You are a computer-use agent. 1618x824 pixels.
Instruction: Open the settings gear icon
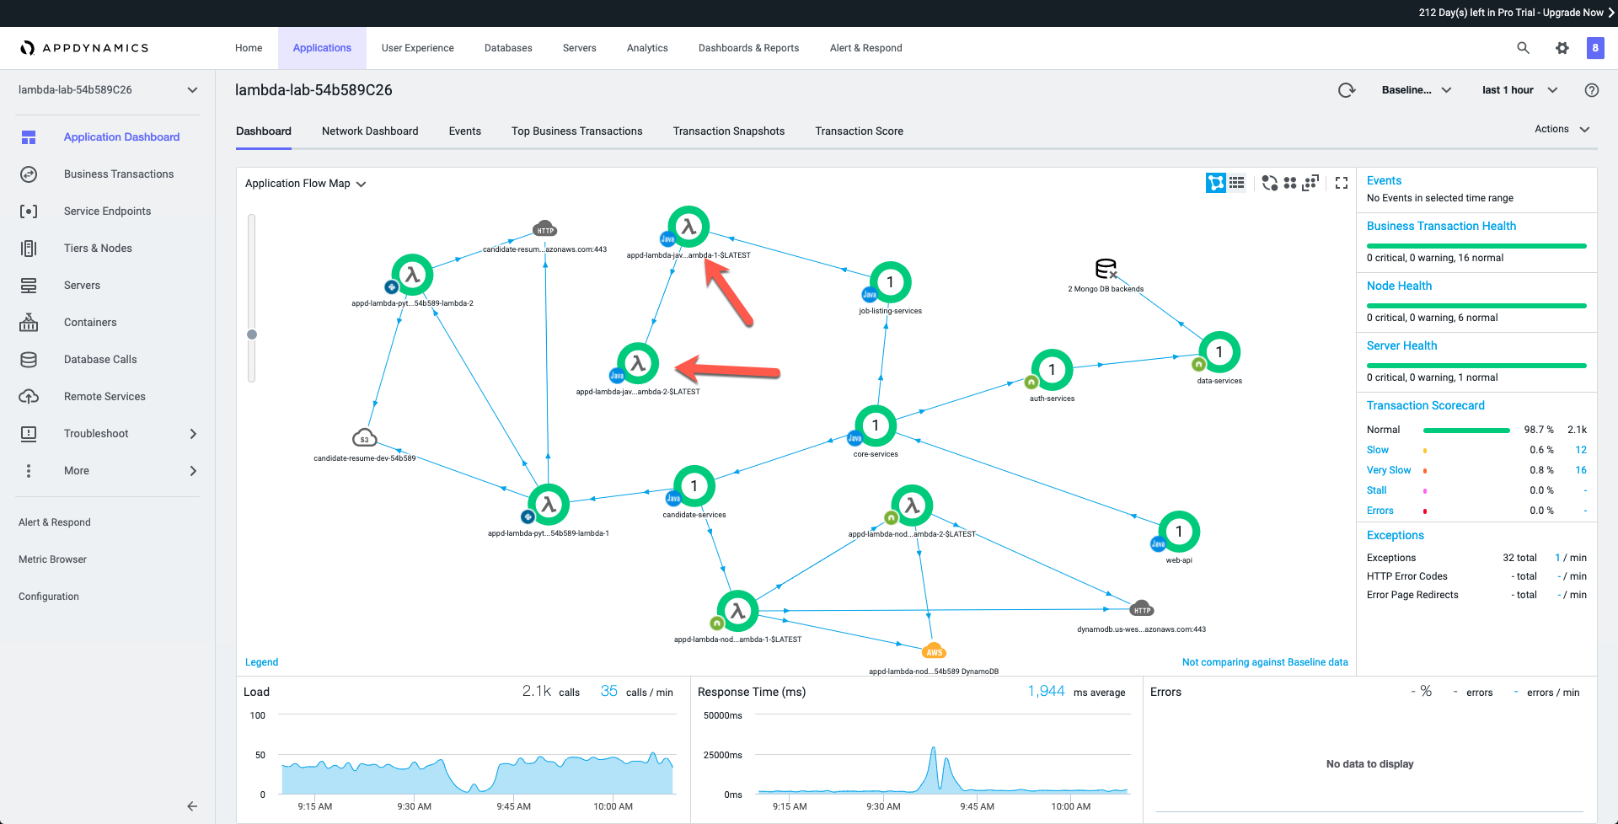point(1562,48)
